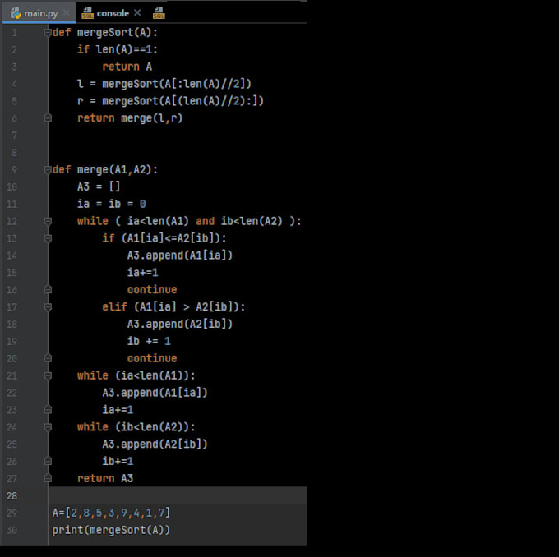Click 'ia = ib = 0' line
The width and height of the screenshot is (559, 557).
[x=112, y=204]
